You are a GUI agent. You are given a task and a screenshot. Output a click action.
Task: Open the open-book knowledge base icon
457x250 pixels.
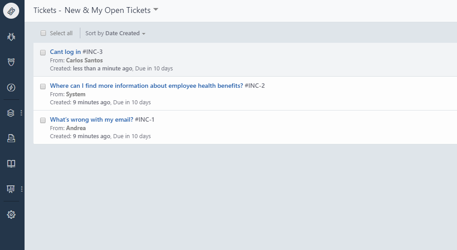[x=11, y=164]
